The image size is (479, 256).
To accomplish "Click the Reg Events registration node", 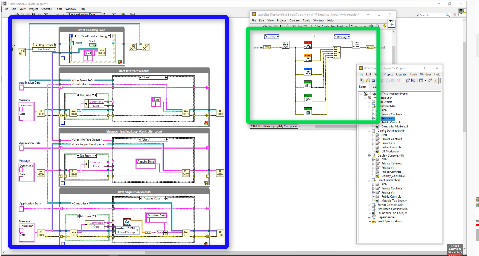I will pyautogui.click(x=46, y=45).
